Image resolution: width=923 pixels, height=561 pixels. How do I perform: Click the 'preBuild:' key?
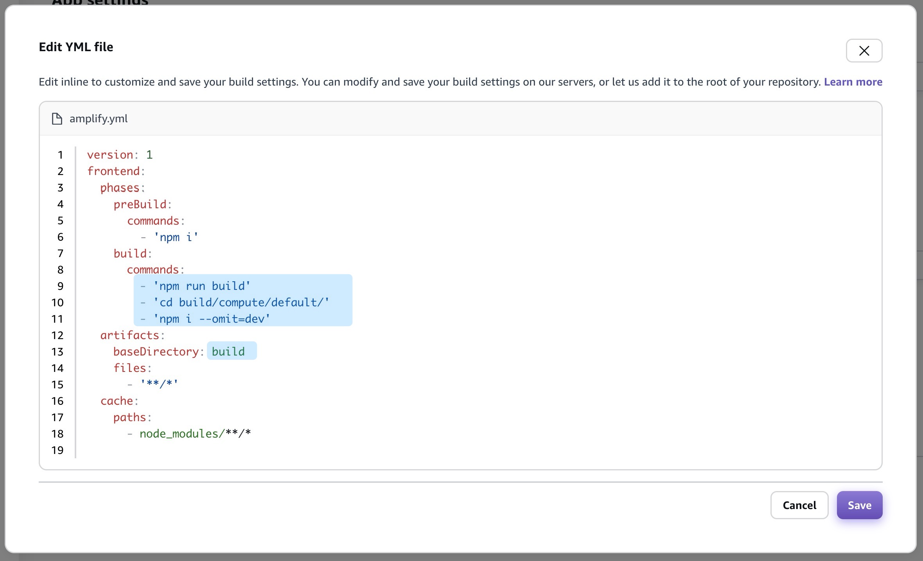tap(142, 204)
